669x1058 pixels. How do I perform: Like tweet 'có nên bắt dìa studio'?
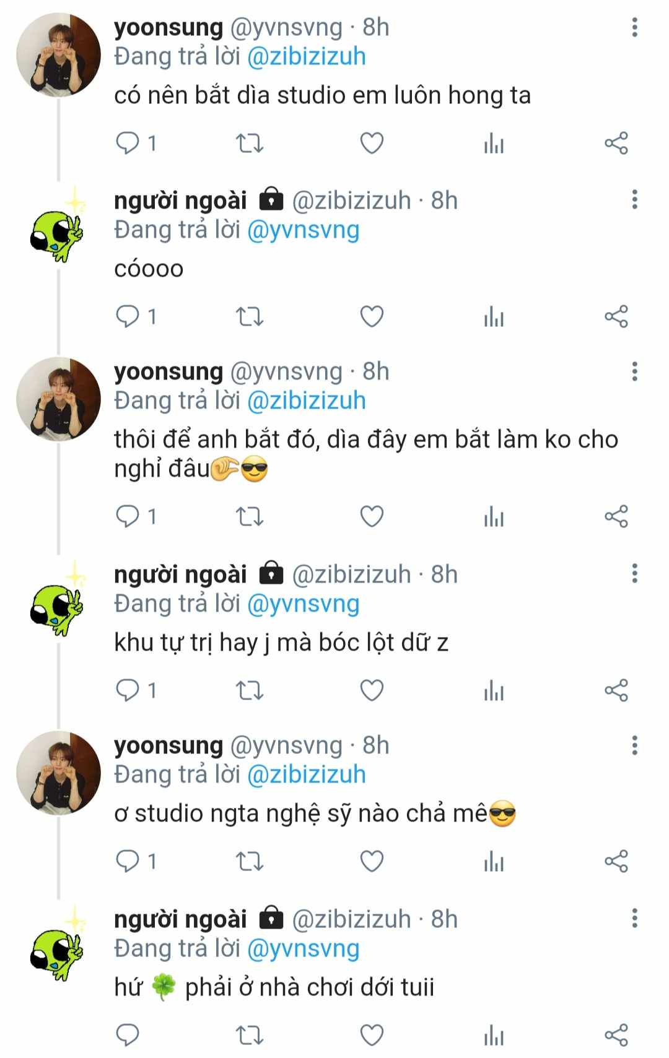[x=372, y=144]
